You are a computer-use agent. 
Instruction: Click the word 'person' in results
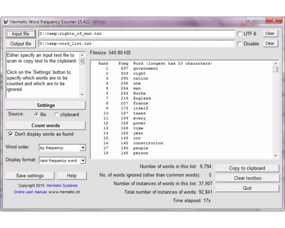(140, 153)
